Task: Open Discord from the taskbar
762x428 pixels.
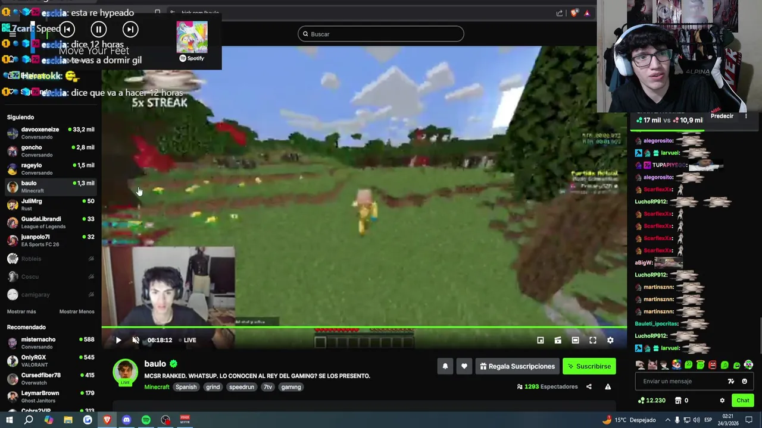Action: [126, 420]
